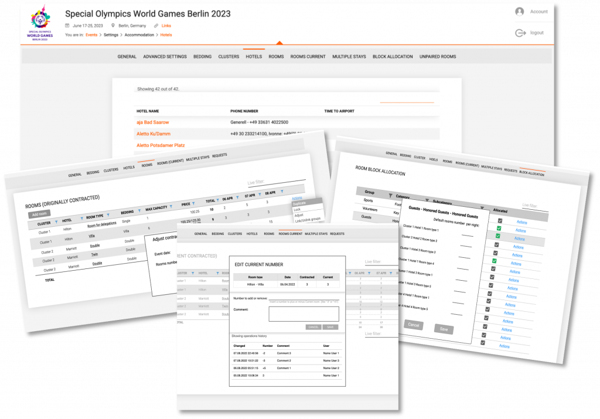Select the GENERAL tab in main navigation
Viewport: 600px width, 419px height.
127,57
